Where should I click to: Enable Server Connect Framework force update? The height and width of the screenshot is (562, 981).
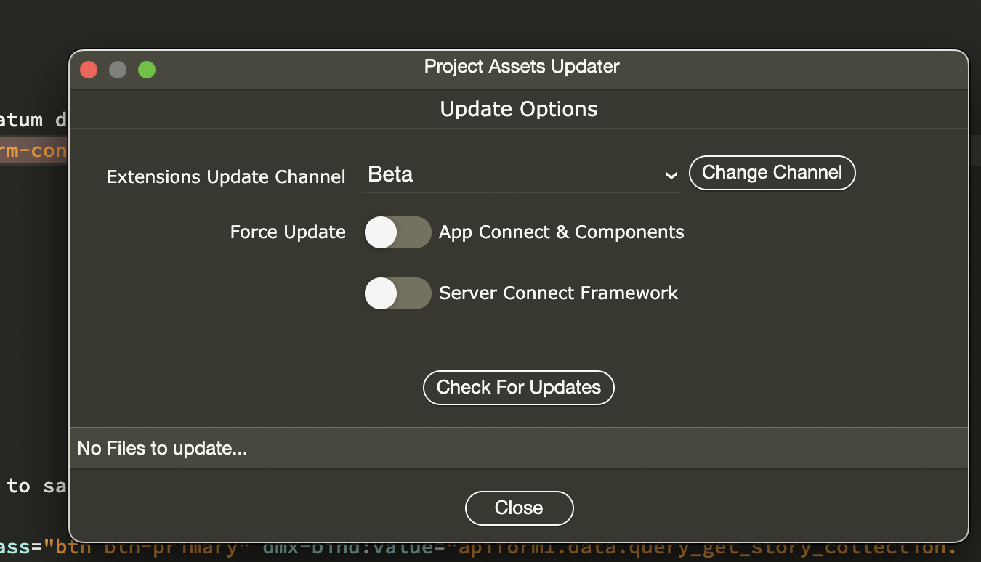(x=397, y=293)
